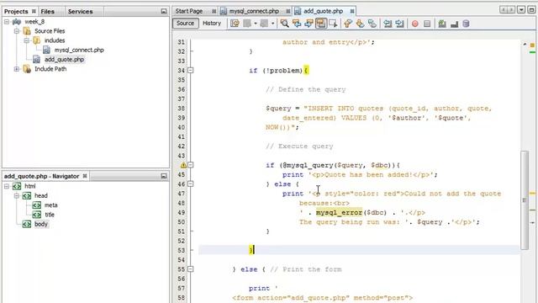Click Shift Line Right icon
Image resolution: width=538 pixels, height=303 pixels.
click(400, 24)
